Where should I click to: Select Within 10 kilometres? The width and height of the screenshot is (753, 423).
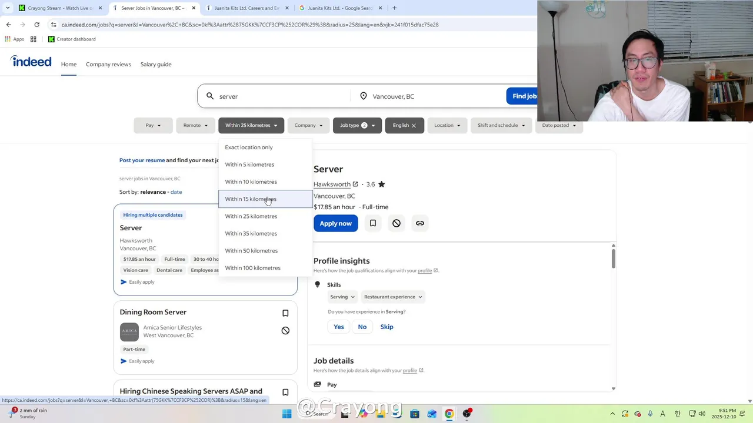pyautogui.click(x=266, y=182)
